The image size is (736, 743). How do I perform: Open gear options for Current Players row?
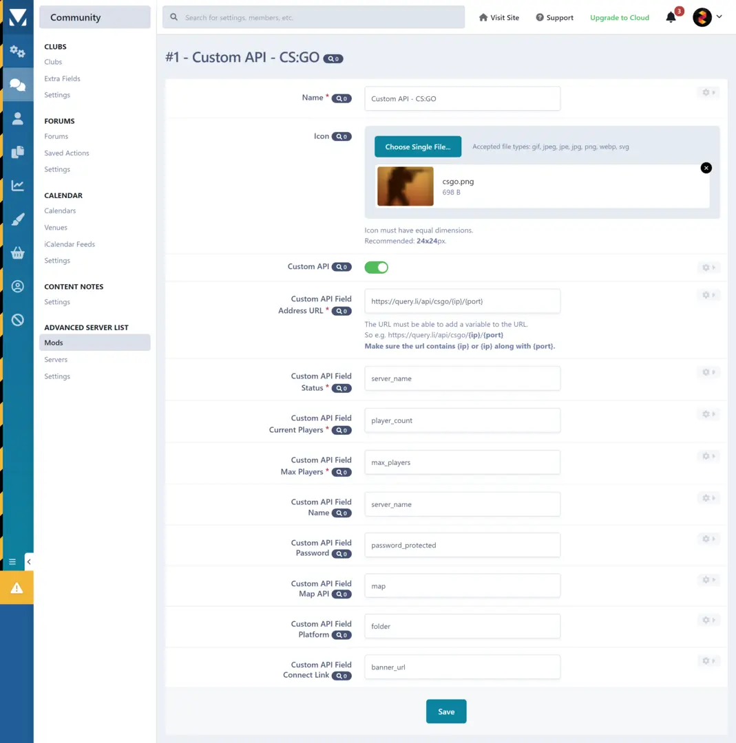tap(708, 414)
